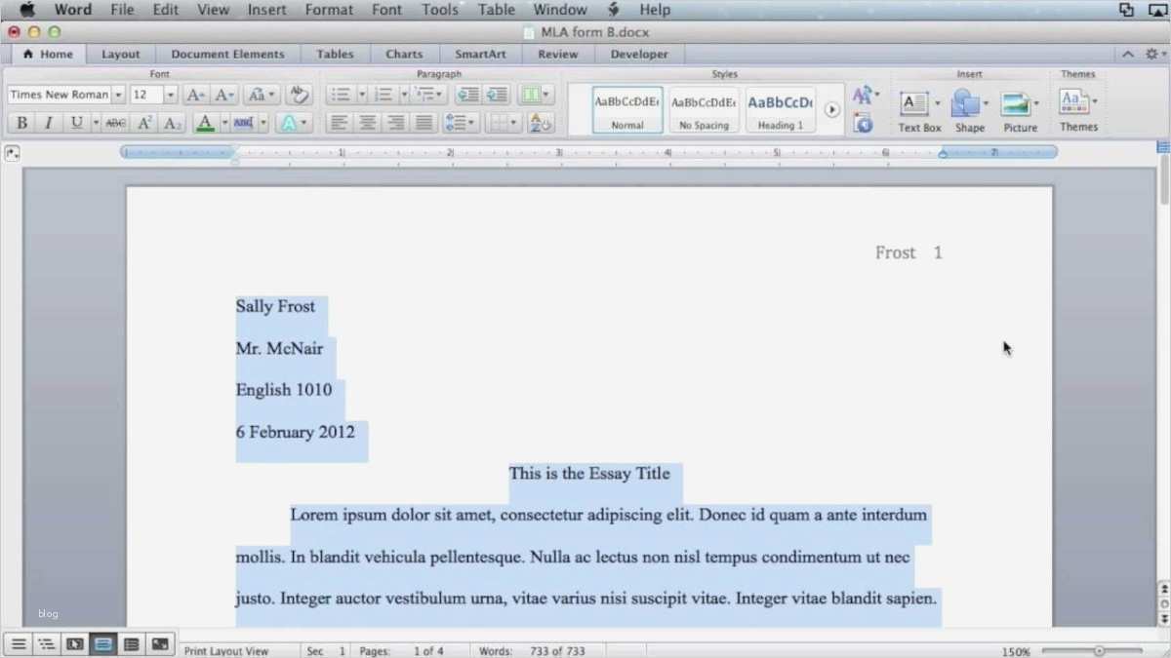Image resolution: width=1171 pixels, height=658 pixels.
Task: Switch to the Charts ribbon tab
Action: tap(404, 54)
